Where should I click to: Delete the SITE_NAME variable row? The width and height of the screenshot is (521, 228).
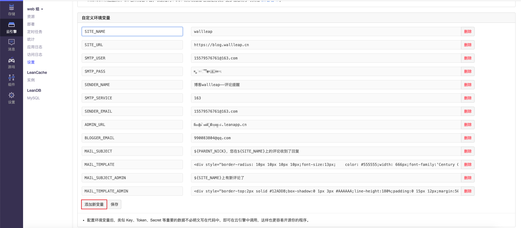pos(468,31)
